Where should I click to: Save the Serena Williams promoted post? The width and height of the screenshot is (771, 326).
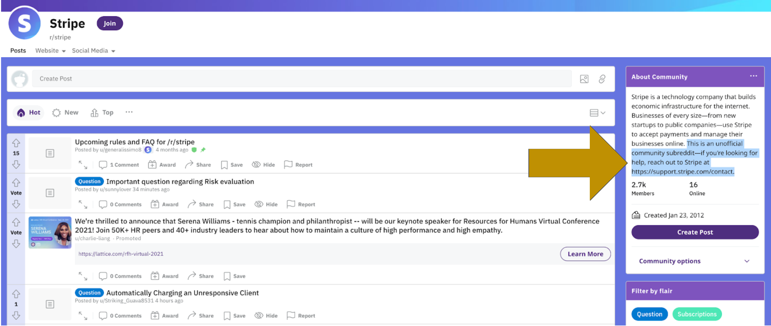(x=234, y=276)
